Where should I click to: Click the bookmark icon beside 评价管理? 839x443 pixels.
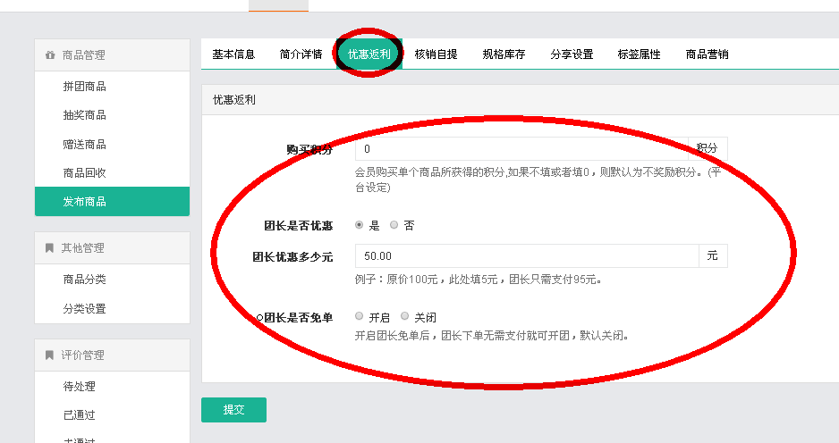49,355
